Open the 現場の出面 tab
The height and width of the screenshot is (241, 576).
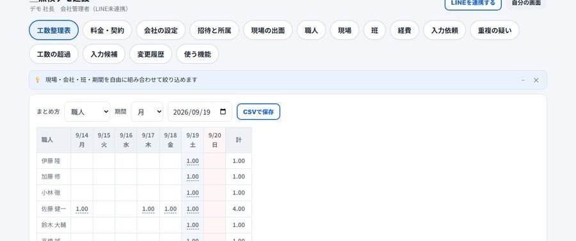click(268, 31)
